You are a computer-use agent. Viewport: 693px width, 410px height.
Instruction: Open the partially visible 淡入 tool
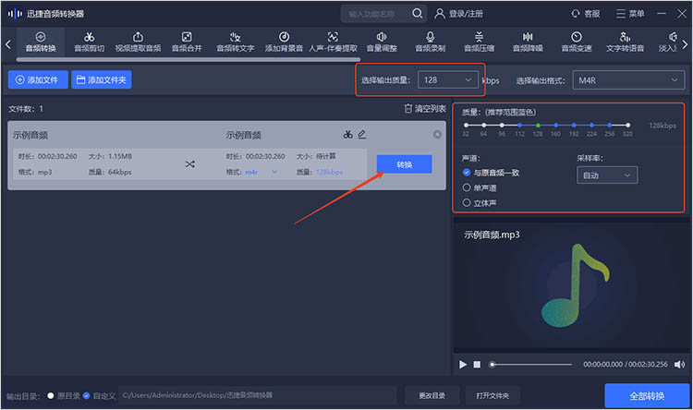669,42
